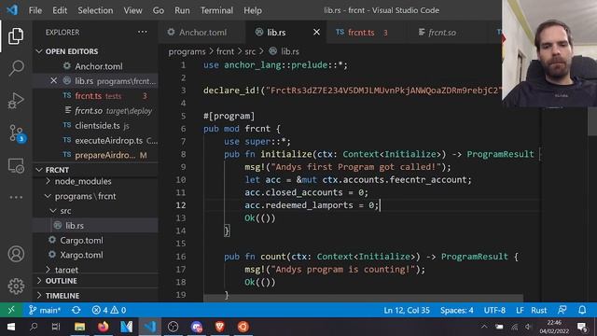Screen dimensions: 597x336
Task: Open Problems via errors and warnings count
Action: tap(109, 310)
